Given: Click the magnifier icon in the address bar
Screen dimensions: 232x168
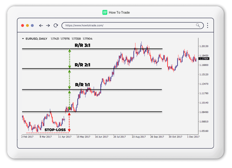Looking at the screenshot, I should (198, 25).
